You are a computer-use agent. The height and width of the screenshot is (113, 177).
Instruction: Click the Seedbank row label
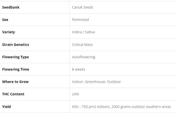(x=11, y=7)
